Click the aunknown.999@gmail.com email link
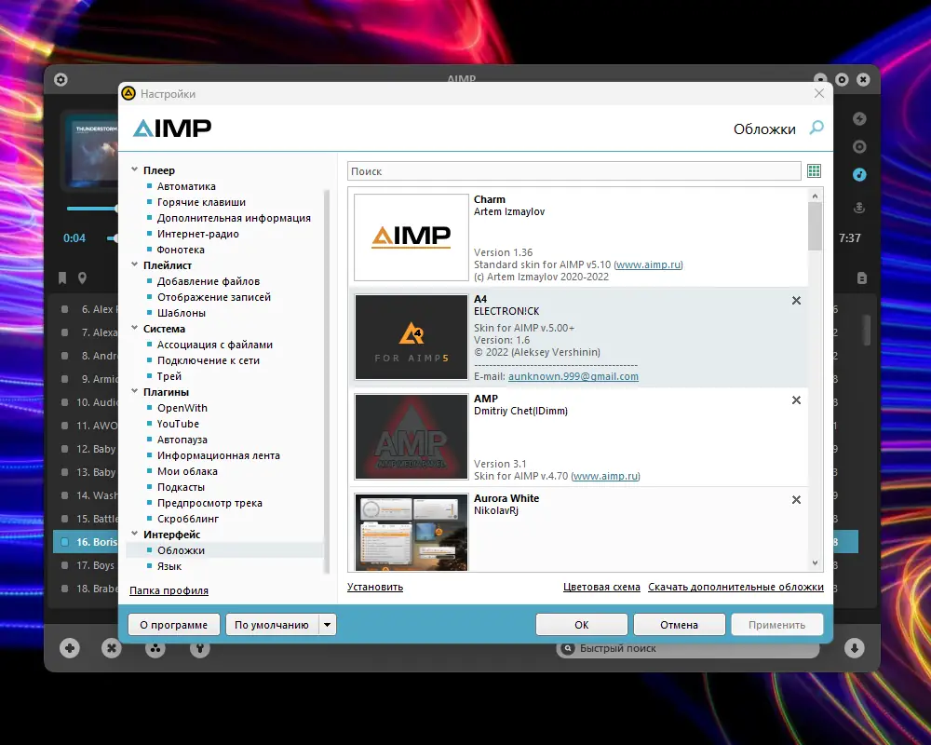This screenshot has height=745, width=931. pyautogui.click(x=573, y=376)
